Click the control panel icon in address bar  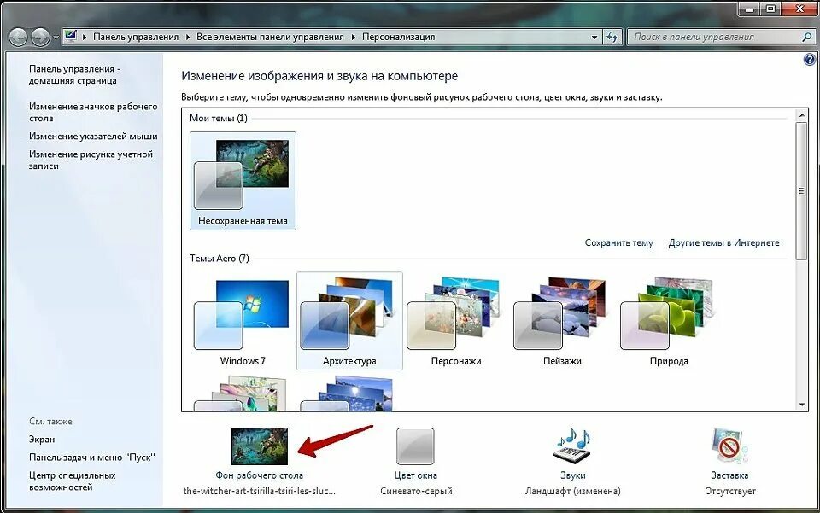pos(71,36)
